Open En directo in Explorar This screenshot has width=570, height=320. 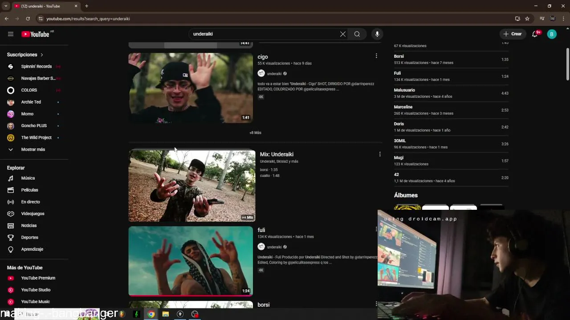34,202
